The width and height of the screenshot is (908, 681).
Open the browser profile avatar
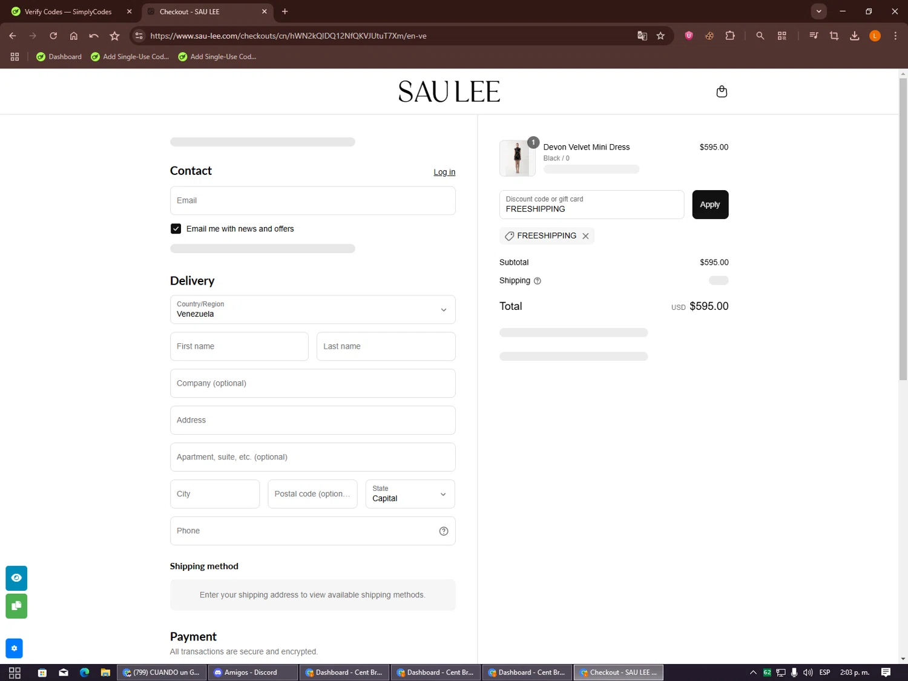tap(875, 36)
